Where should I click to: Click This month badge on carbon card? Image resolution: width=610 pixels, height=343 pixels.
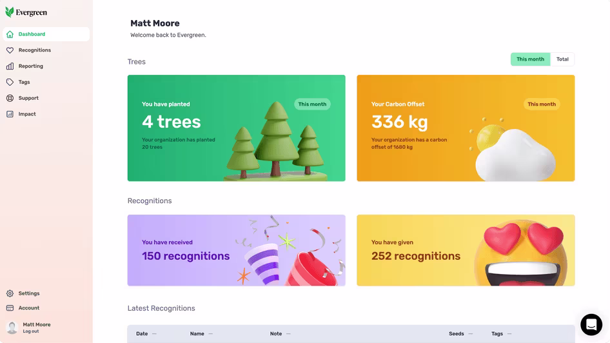pyautogui.click(x=542, y=104)
